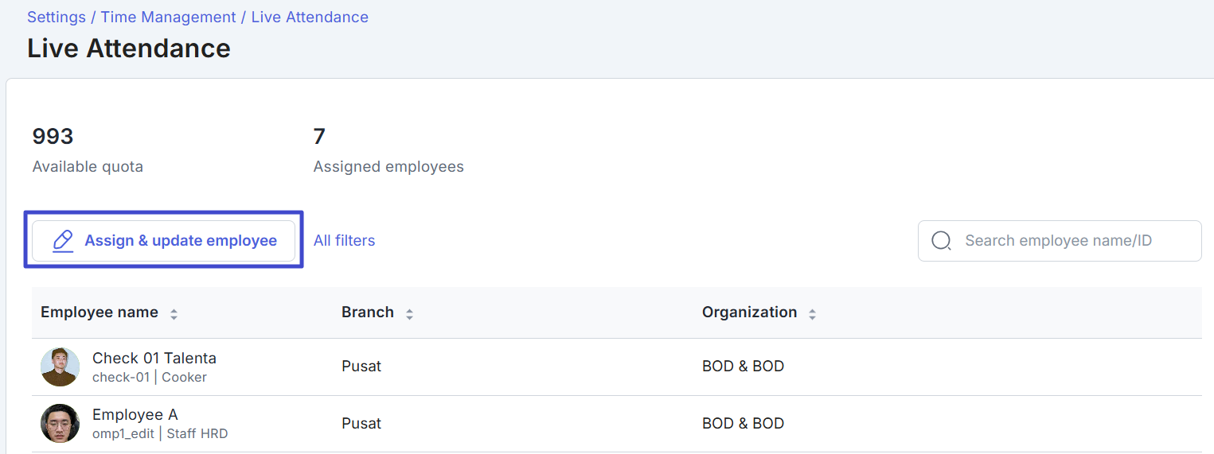Viewport: 1214px width, 454px height.
Task: Open Time Management breadcrumb link
Action: 167,17
